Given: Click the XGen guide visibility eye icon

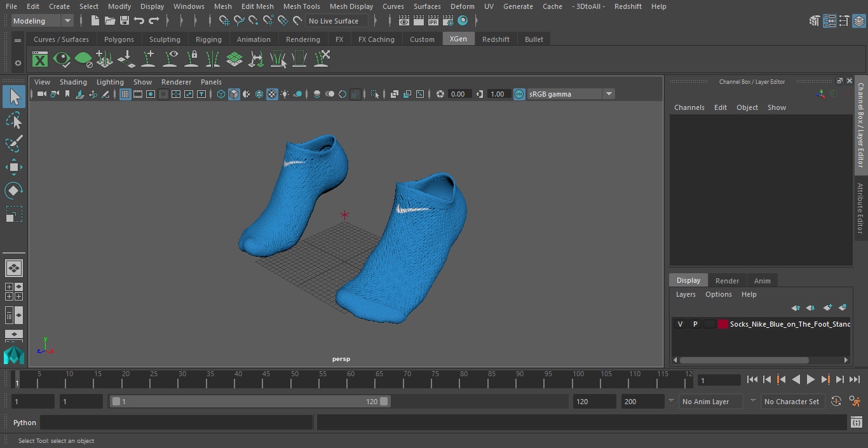Looking at the screenshot, I should click(170, 60).
